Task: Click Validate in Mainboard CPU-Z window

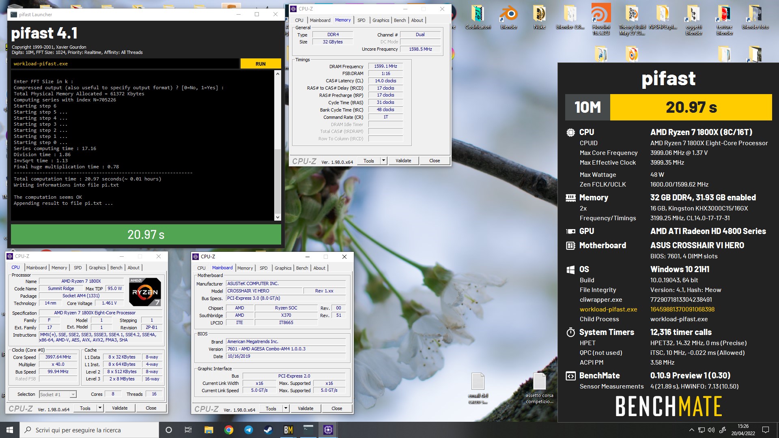Action: [x=306, y=408]
